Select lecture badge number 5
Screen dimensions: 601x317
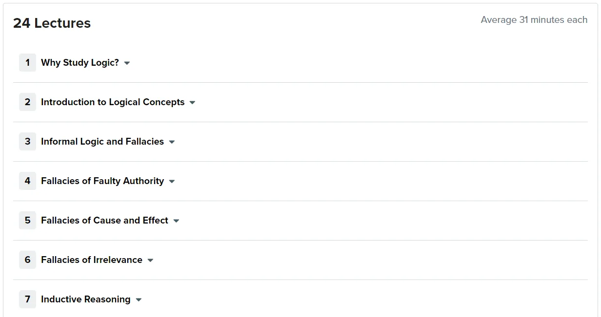tap(27, 220)
